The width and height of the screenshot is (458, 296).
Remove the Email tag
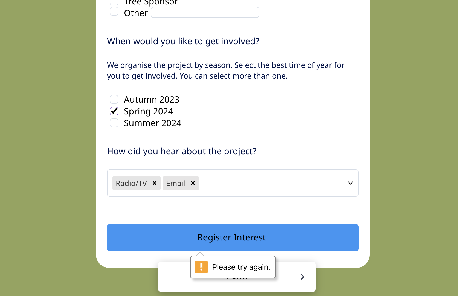click(x=193, y=183)
